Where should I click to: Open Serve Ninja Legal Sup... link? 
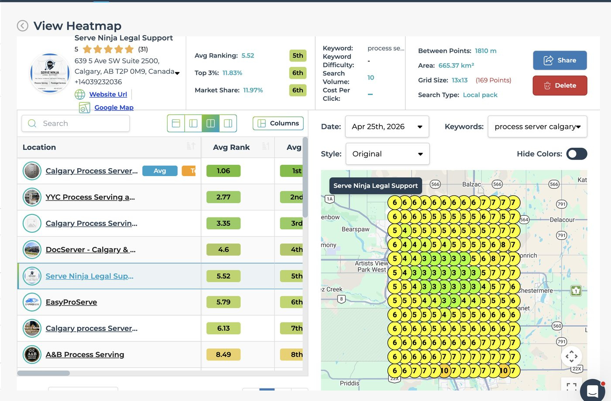click(x=89, y=276)
